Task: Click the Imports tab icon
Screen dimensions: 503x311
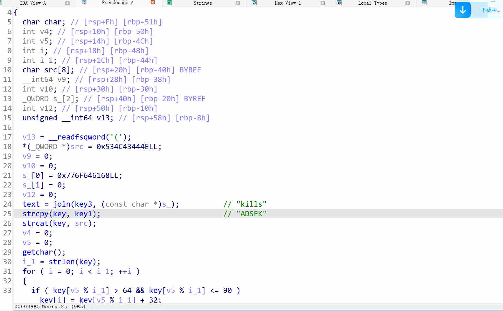Action: (x=424, y=3)
